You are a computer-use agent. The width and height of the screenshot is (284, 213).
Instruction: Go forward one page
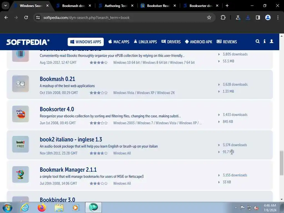pyautogui.click(x=16, y=17)
